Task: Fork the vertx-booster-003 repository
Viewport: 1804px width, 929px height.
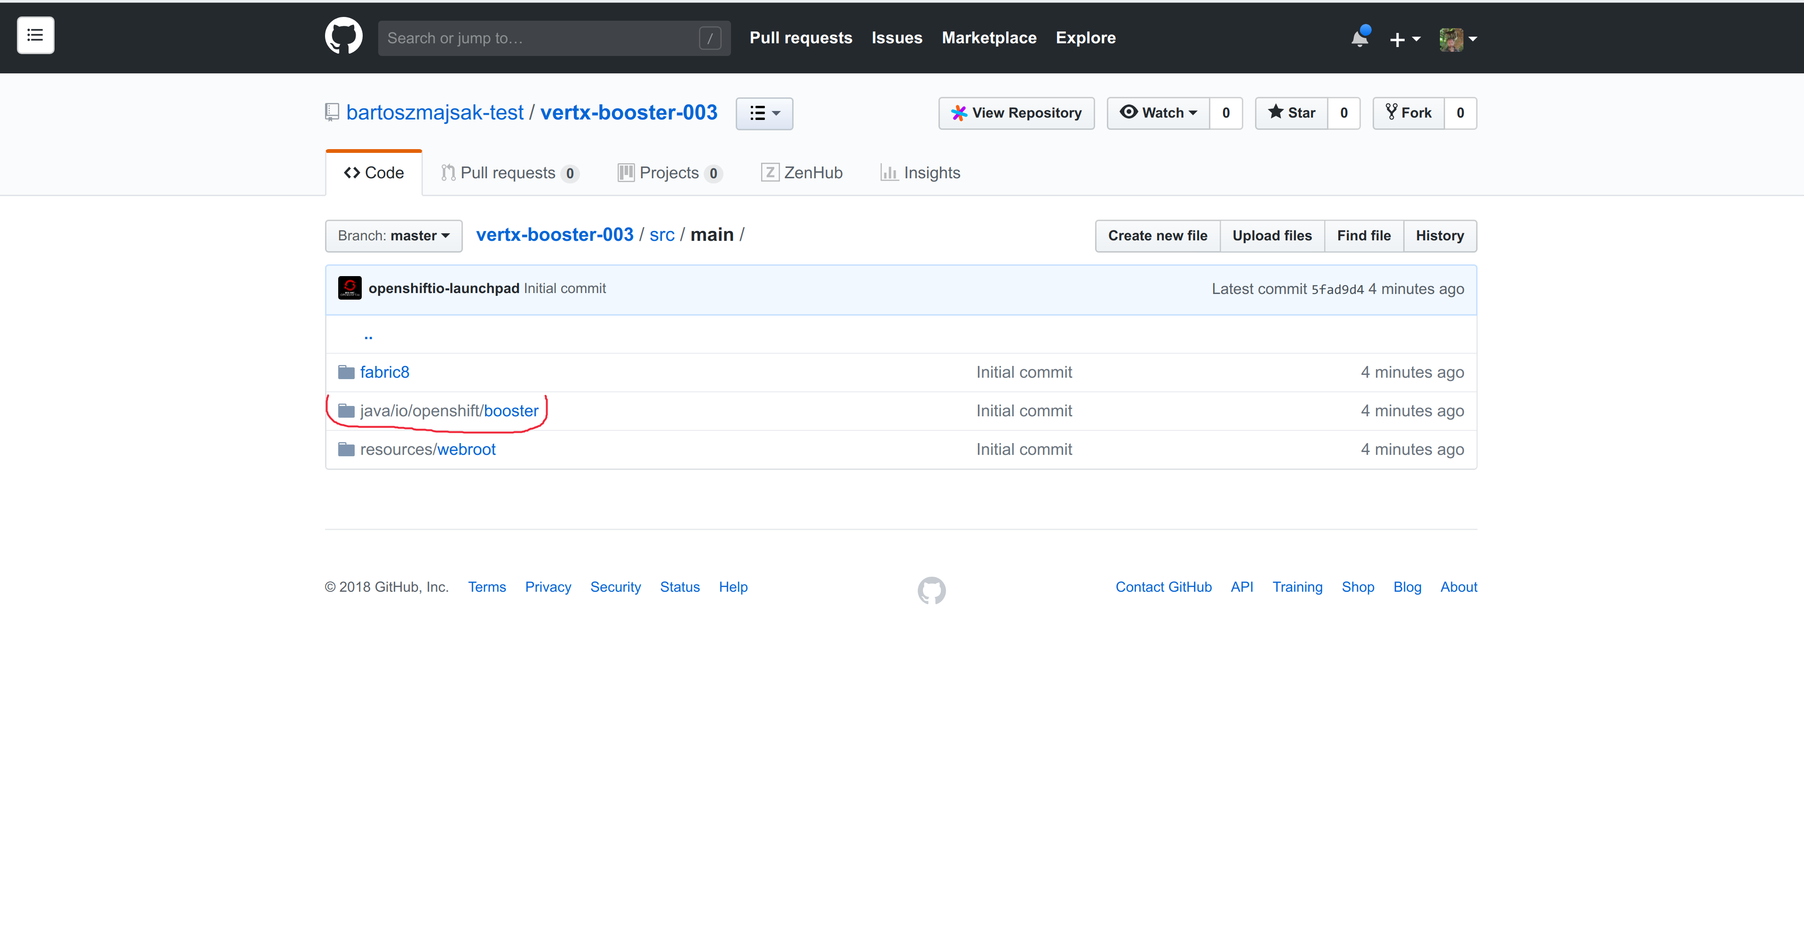Action: tap(1409, 113)
